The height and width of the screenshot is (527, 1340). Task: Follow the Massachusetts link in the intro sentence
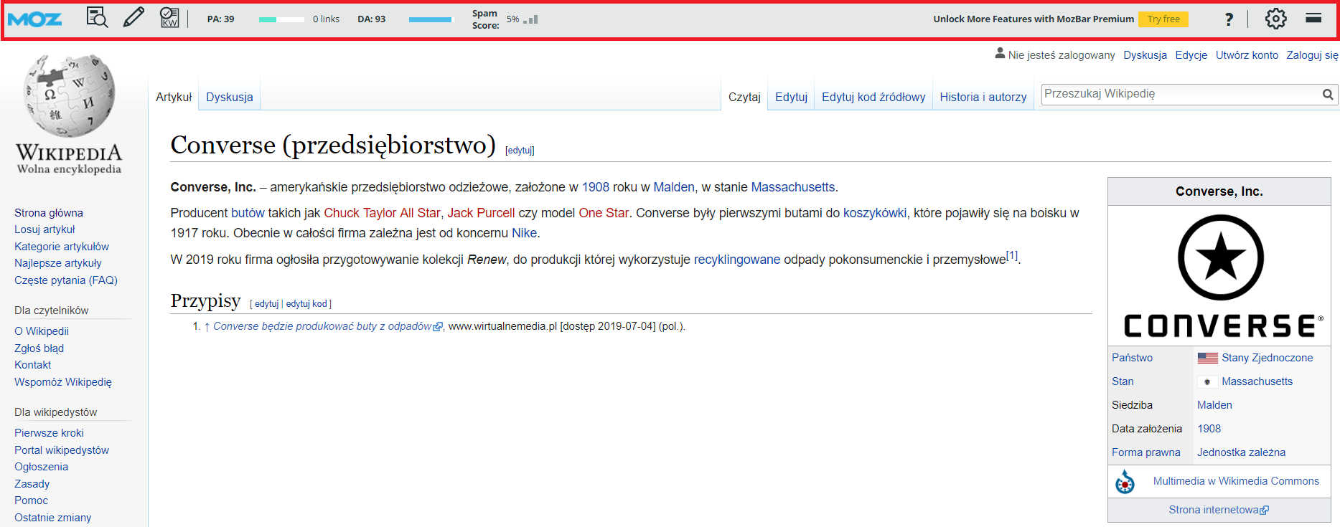(x=793, y=187)
